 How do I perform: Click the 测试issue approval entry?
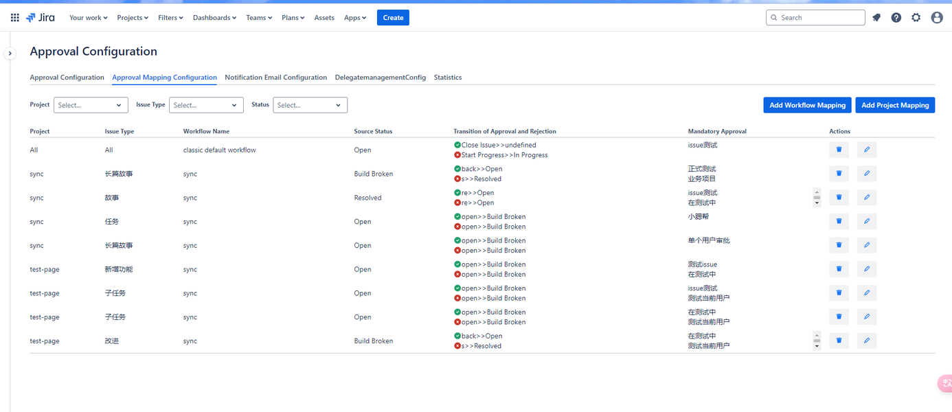tap(703, 264)
